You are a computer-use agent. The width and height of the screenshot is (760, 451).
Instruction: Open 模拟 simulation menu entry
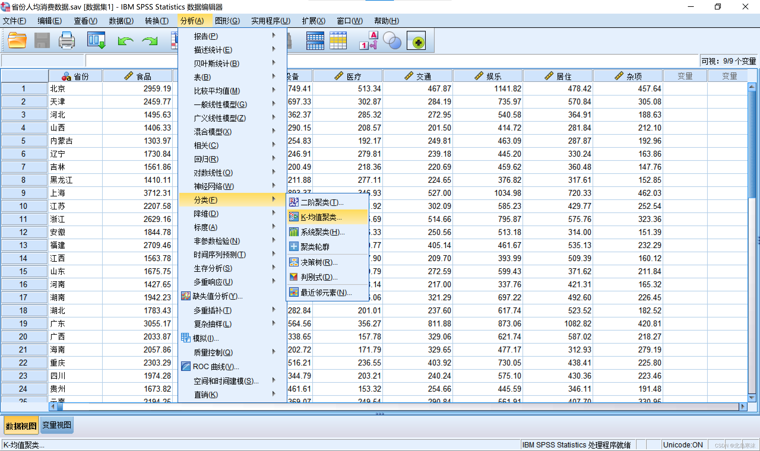click(232, 338)
